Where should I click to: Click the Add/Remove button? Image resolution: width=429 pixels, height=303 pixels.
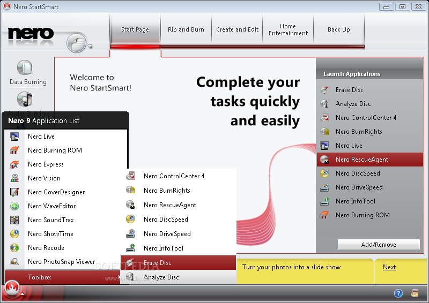379,245
